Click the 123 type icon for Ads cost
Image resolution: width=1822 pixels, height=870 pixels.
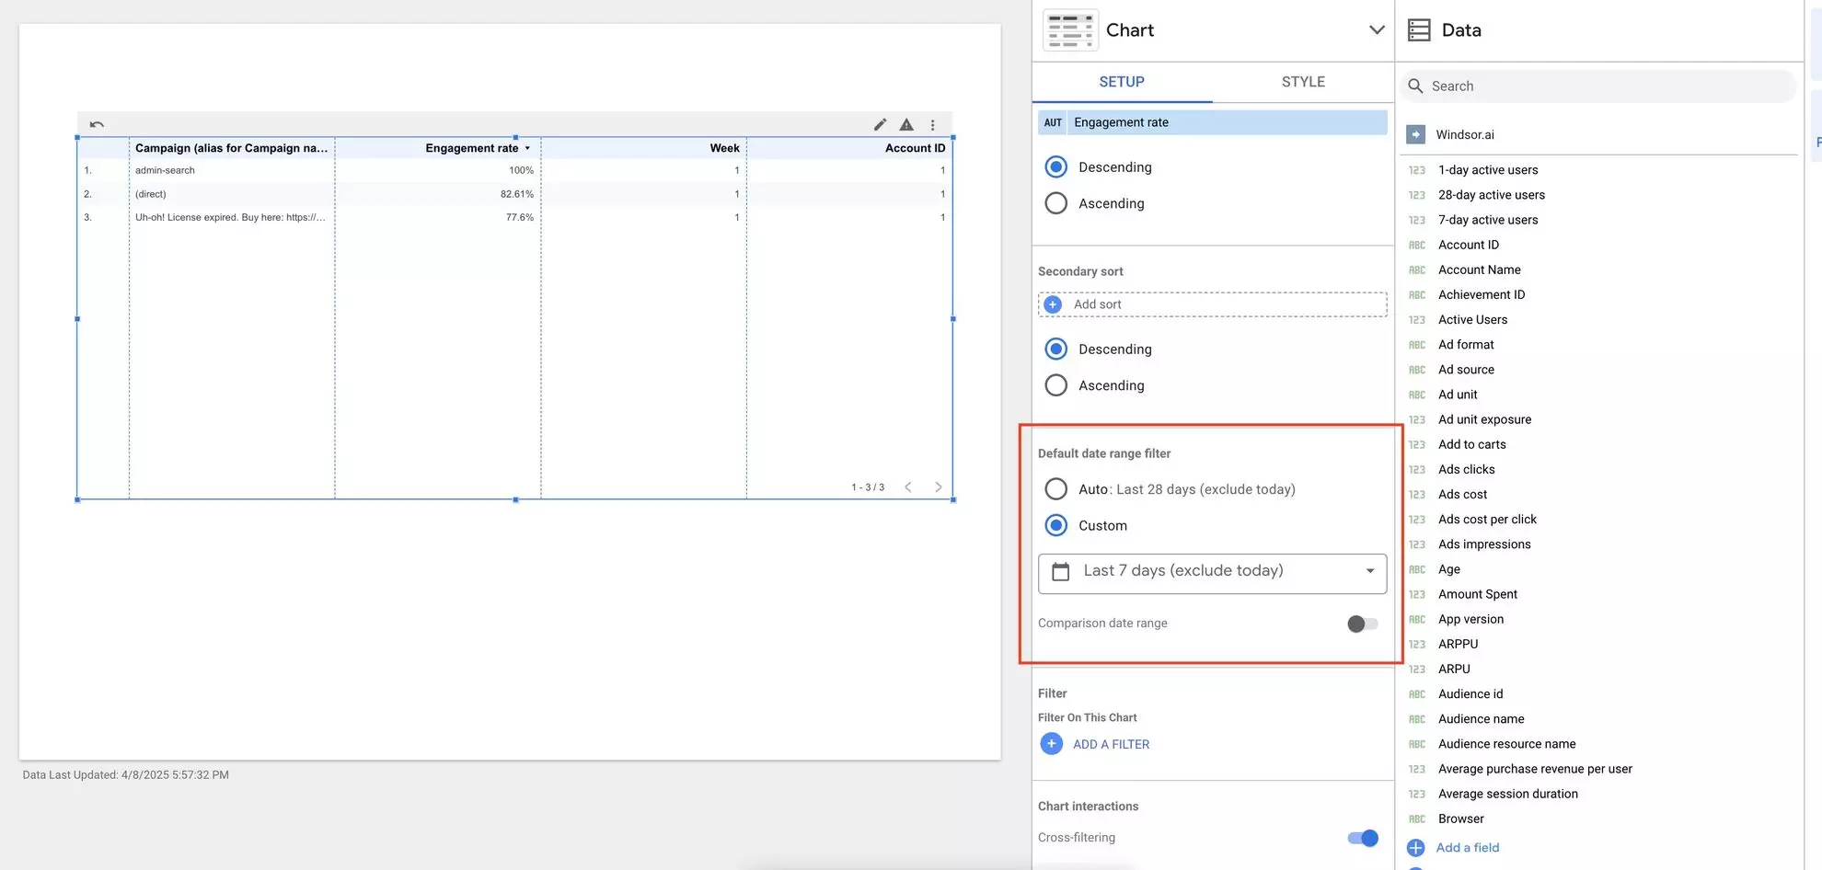pos(1417,495)
